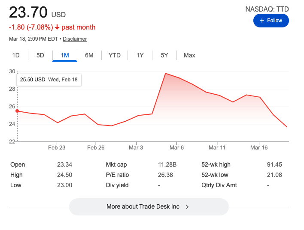Viewport: 304px width, 230px height.
Task: Click the Qtrly Div Amt label
Action: pos(219,185)
